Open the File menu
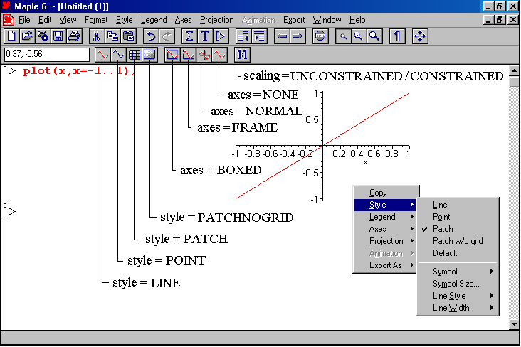This screenshot has width=521, height=347. (x=24, y=20)
